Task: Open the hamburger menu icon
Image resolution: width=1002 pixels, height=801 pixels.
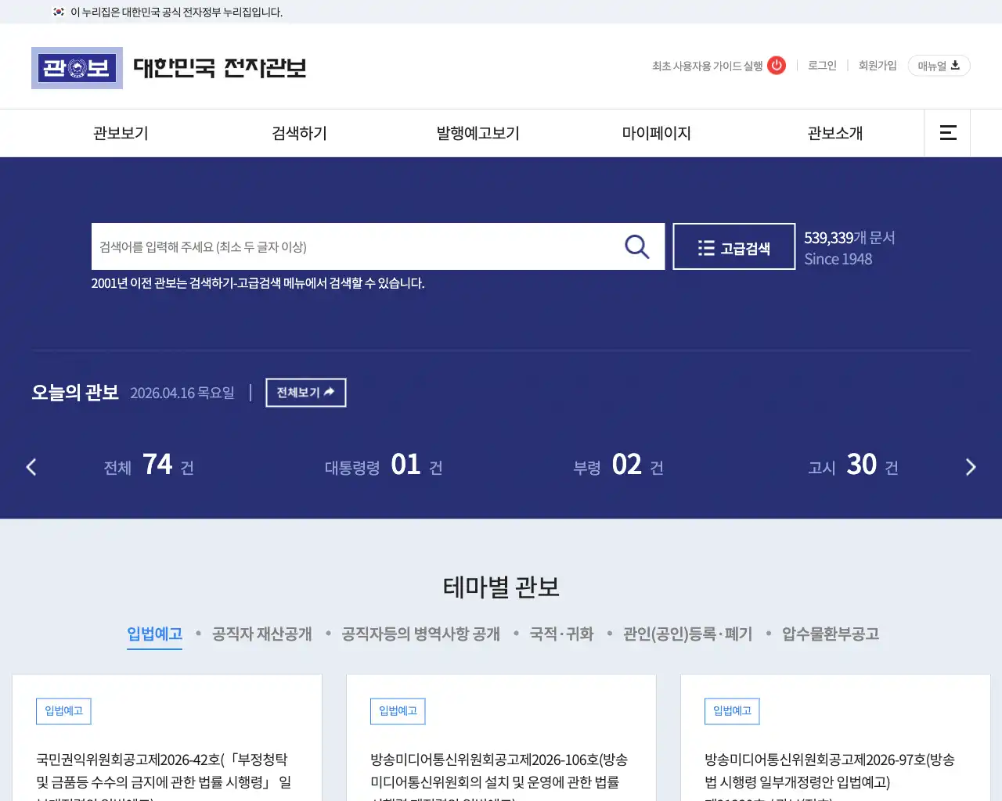Action: coord(947,133)
